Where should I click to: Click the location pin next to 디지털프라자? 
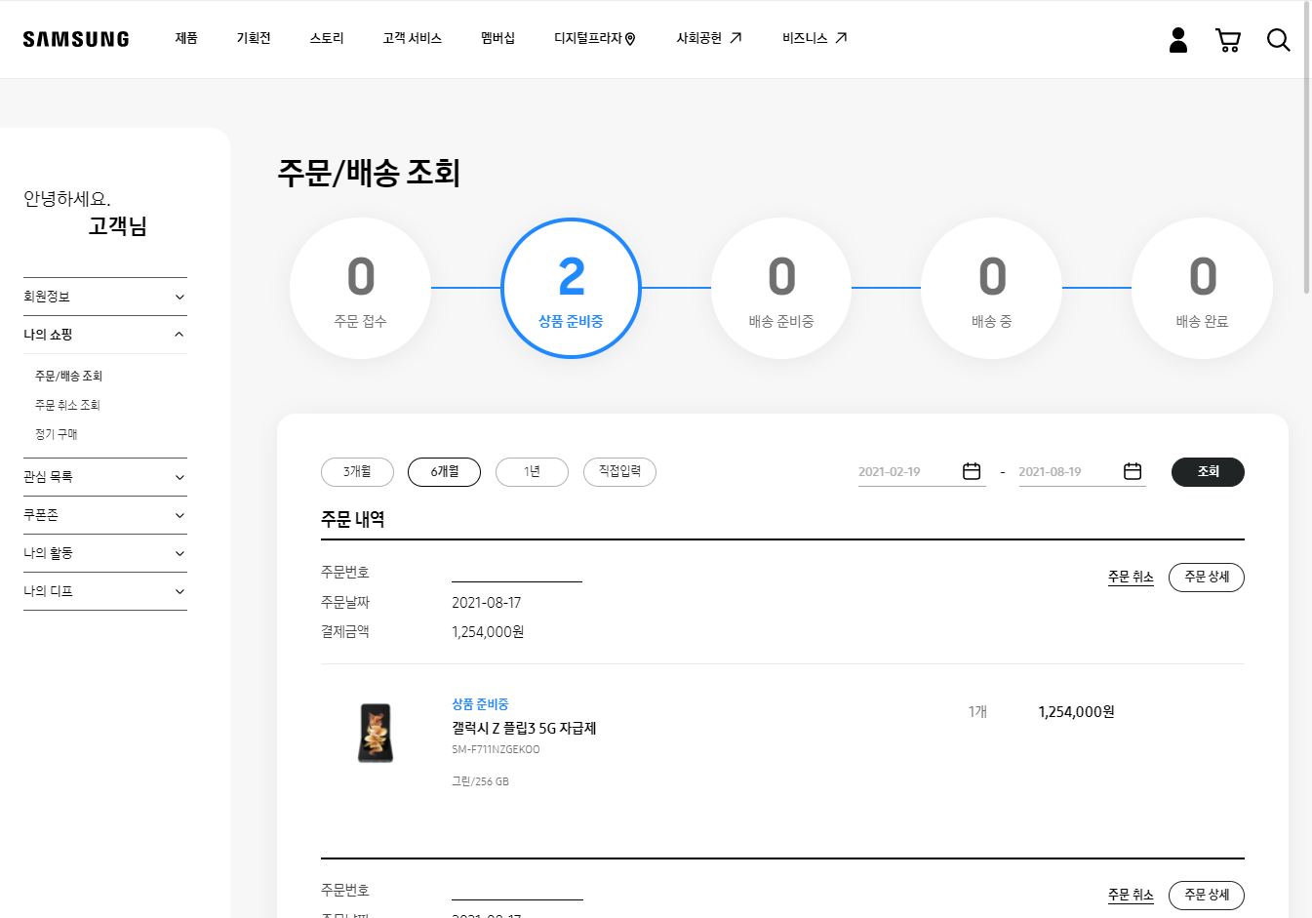tap(630, 39)
